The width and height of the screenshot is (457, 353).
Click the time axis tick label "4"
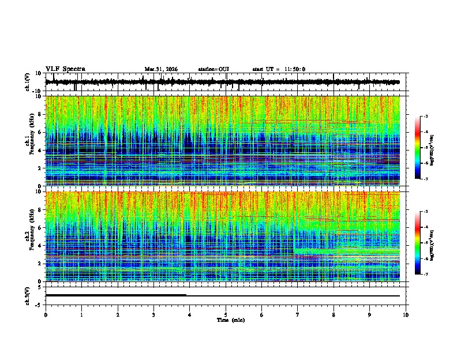190,315
